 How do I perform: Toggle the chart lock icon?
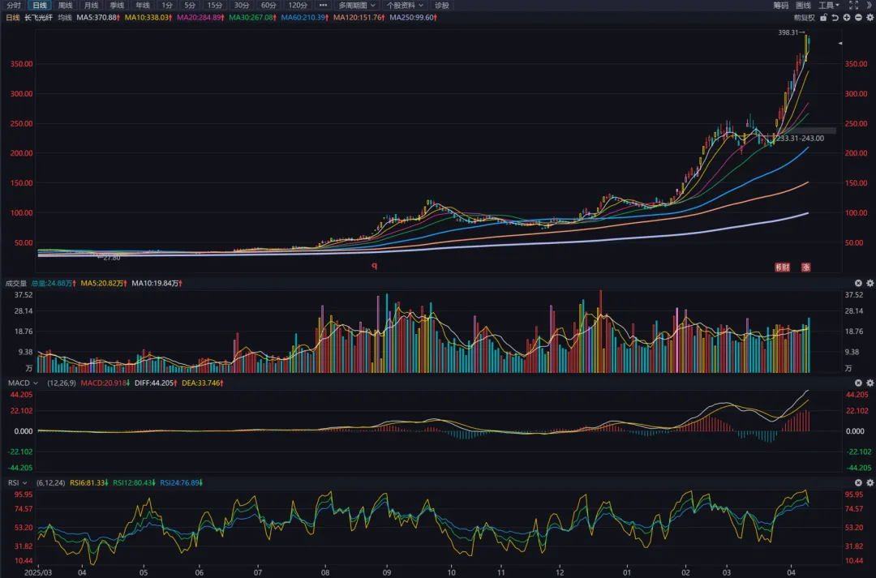[823, 18]
